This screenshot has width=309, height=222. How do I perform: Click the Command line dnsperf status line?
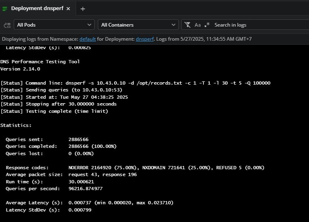click(135, 83)
